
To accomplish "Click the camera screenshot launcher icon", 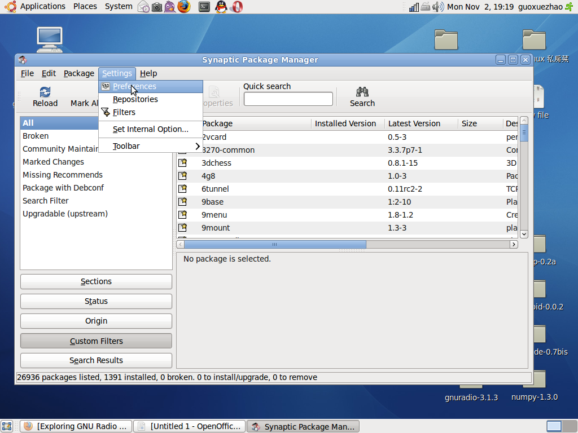I will pyautogui.click(x=157, y=7).
